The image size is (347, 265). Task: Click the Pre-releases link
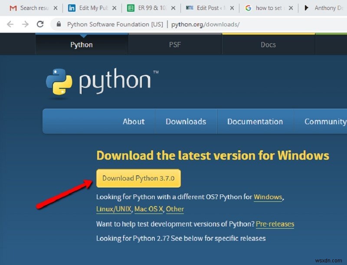[x=275, y=224]
